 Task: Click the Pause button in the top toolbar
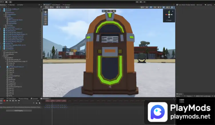tap(141, 2)
